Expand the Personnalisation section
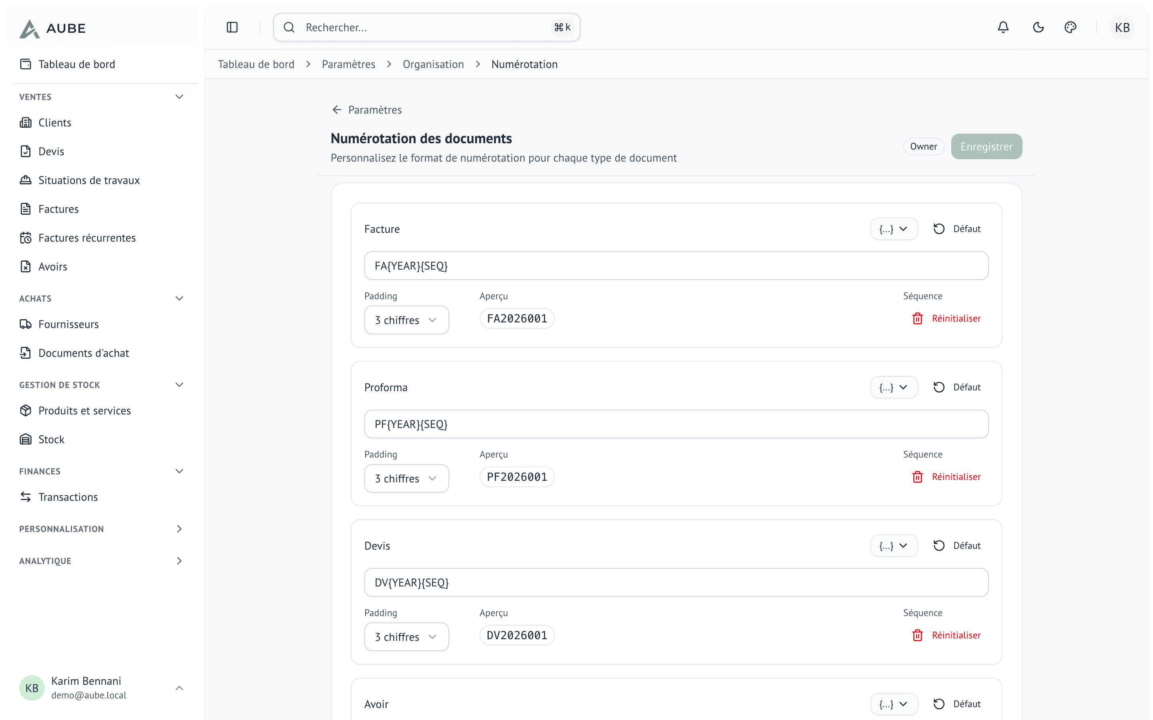Screen dimensions: 1153x720 click(x=179, y=529)
